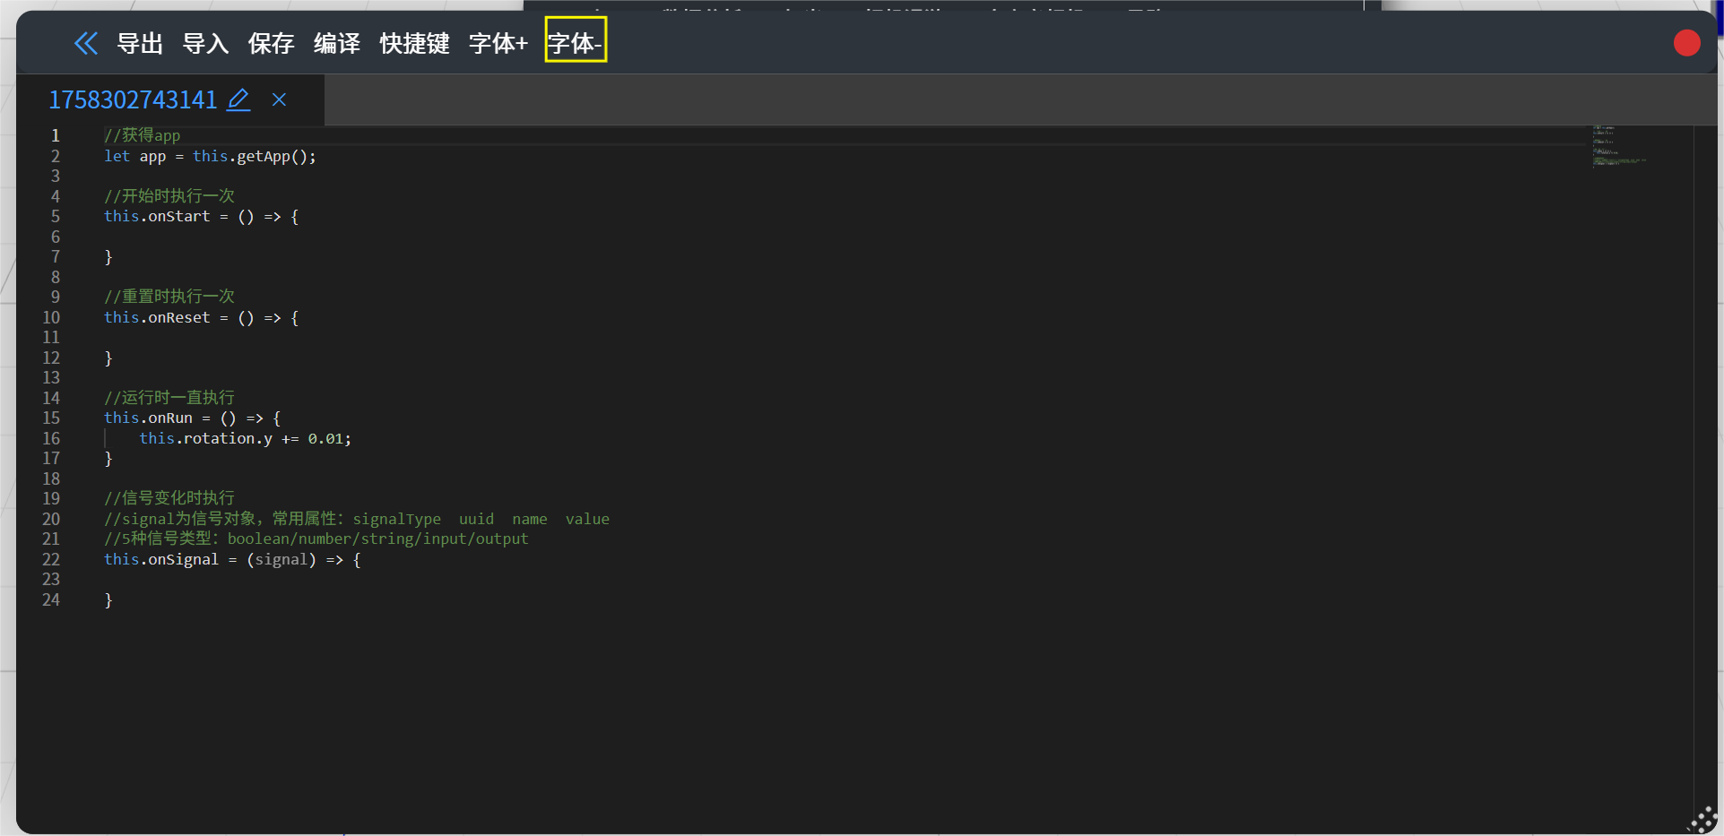The height and width of the screenshot is (836, 1724).
Task: Increase font size with 字体+
Action: [x=498, y=43]
